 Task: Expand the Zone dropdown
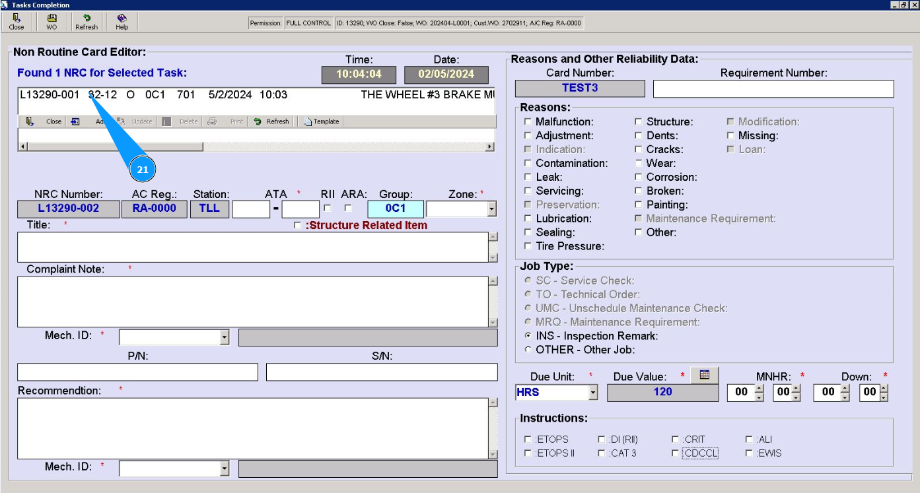[x=491, y=210]
